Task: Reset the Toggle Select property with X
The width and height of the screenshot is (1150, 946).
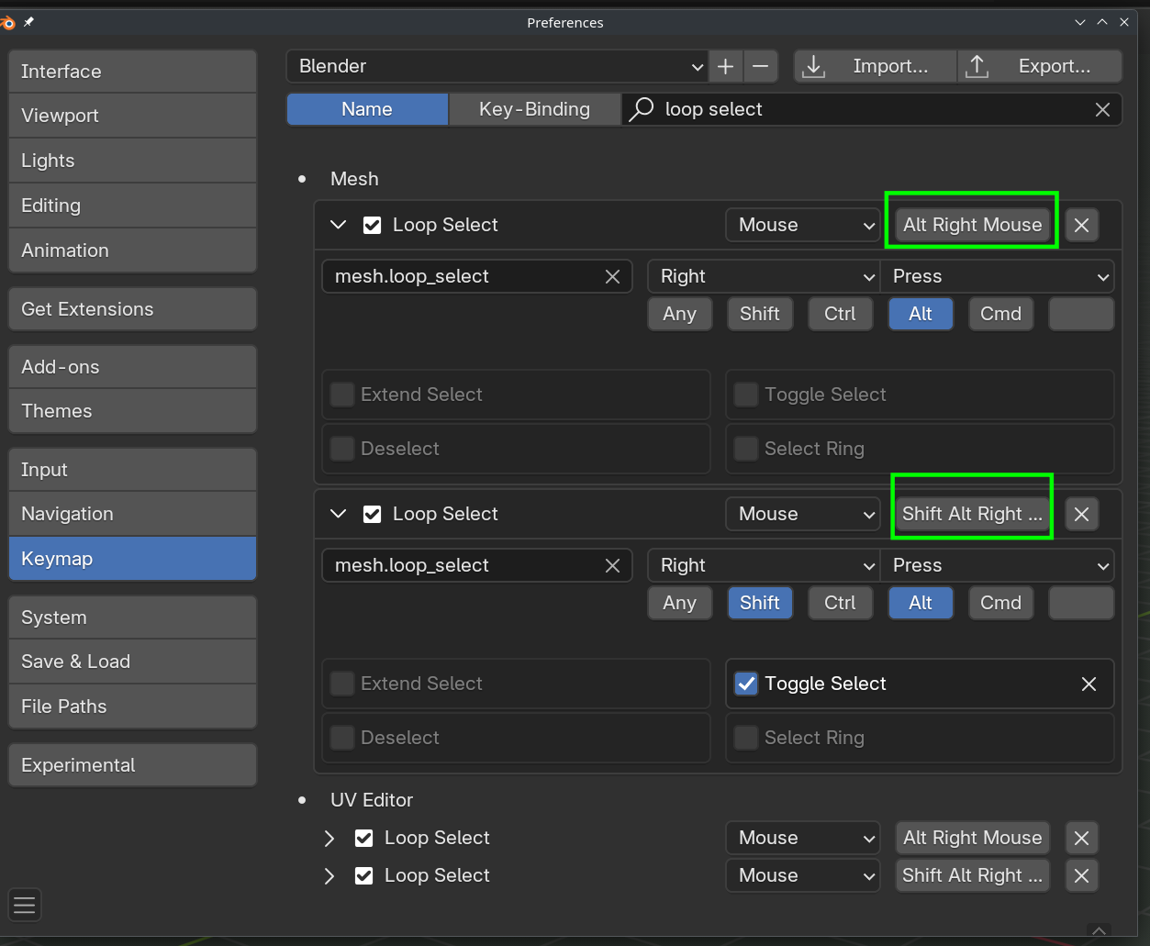Action: pos(1089,684)
